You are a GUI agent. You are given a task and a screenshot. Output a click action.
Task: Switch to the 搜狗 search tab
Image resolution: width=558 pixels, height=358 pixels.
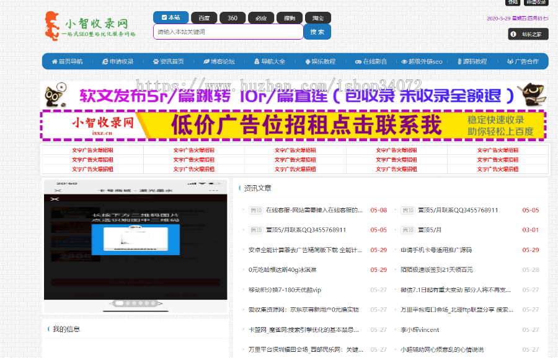[290, 17]
